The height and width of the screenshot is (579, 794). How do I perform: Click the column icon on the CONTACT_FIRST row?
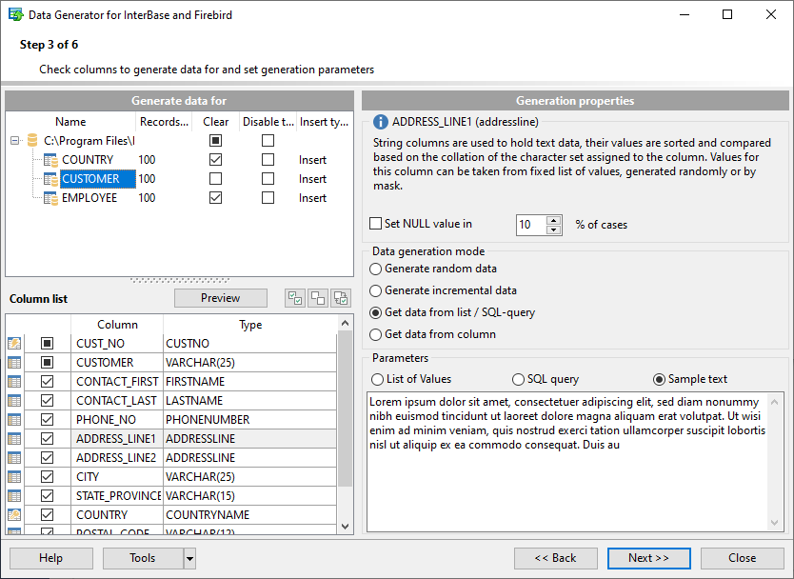tap(14, 382)
